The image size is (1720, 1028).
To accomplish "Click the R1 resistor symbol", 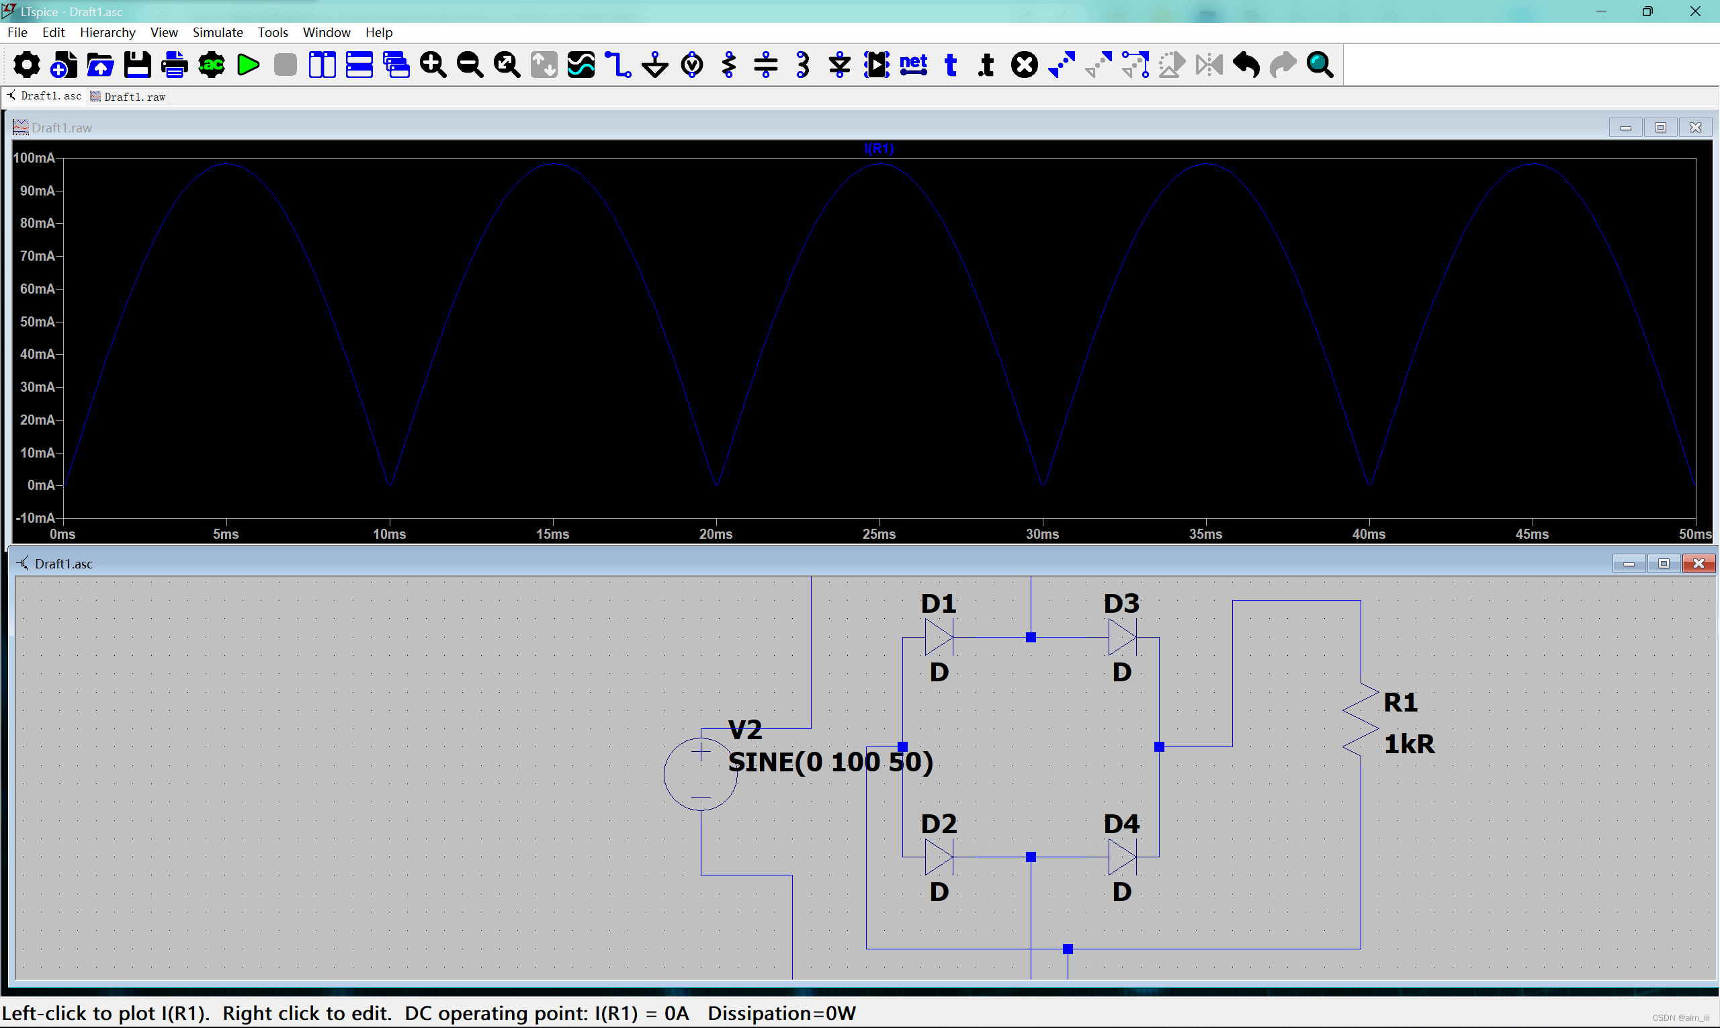I will point(1360,720).
